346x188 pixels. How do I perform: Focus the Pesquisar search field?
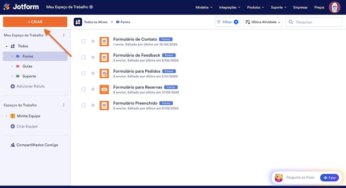pos(314,22)
